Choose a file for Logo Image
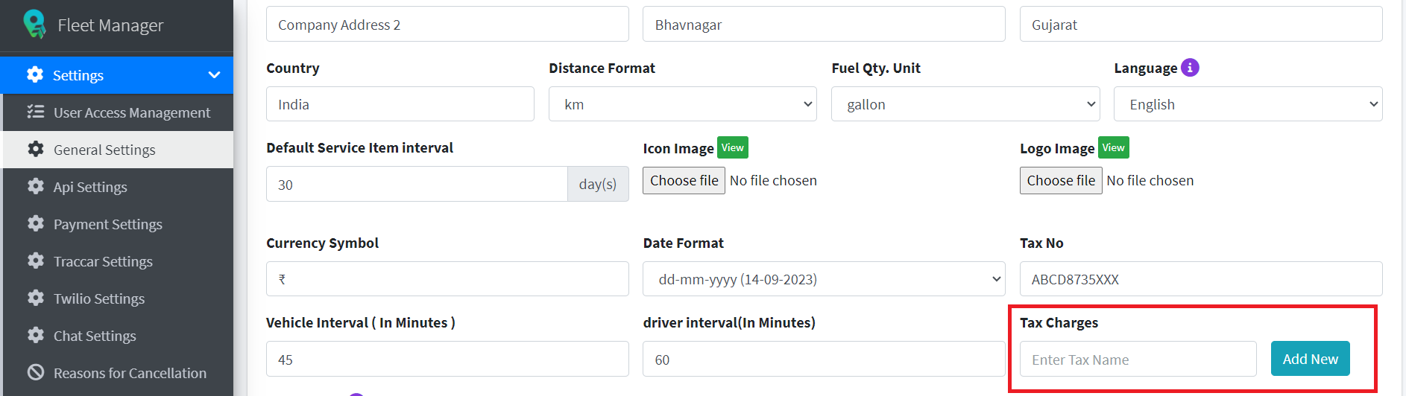 [1060, 181]
